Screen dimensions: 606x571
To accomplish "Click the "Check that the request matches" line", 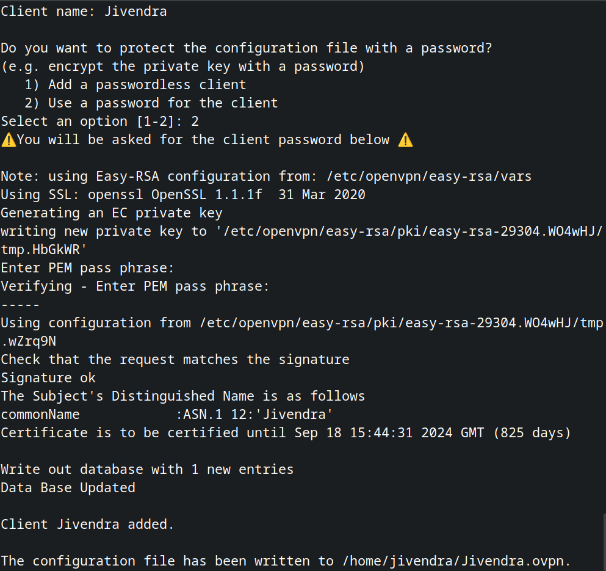I will tap(175, 360).
